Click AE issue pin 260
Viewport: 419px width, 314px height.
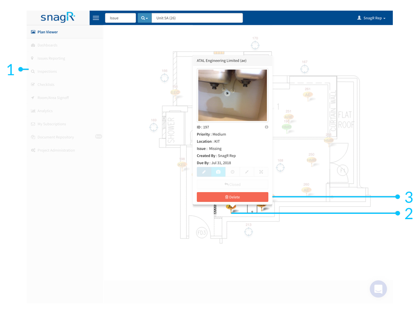click(x=306, y=191)
